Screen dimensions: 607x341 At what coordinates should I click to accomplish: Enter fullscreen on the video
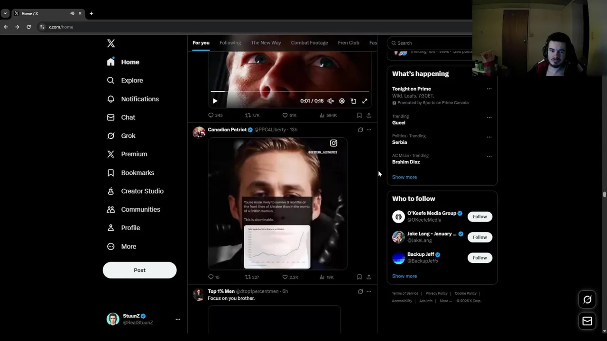[x=365, y=101]
